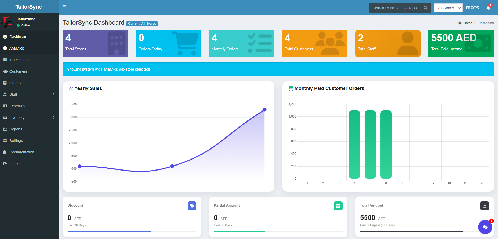
Task: Open the All Stores dropdown
Action: (x=448, y=8)
